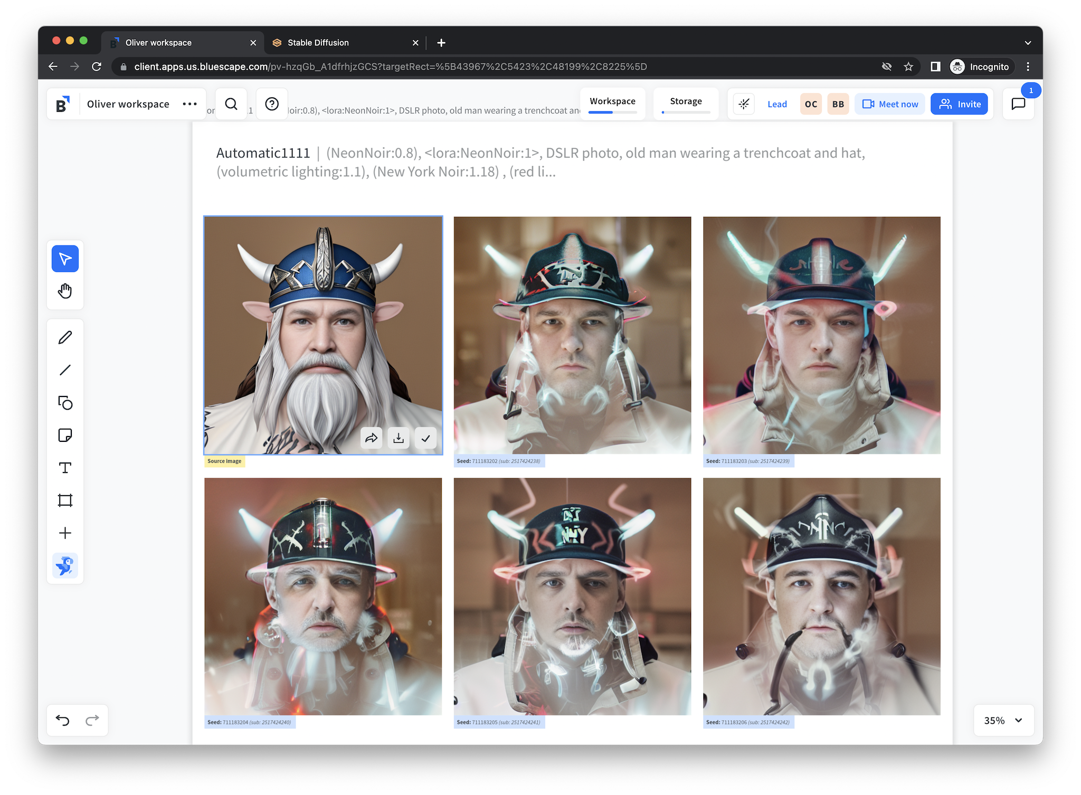The image size is (1081, 795).
Task: Toggle the laser pointer sparkle button
Action: tap(744, 104)
